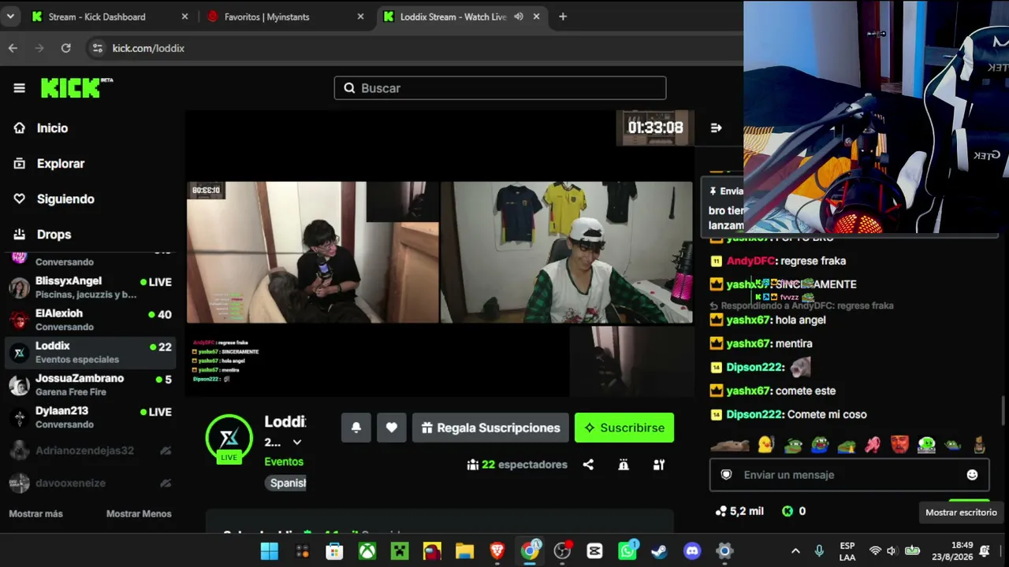The height and width of the screenshot is (567, 1009).
Task: Open Dylaan213 channel in sidebar
Action: (x=90, y=417)
